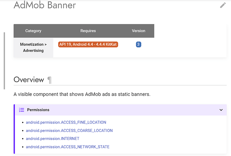Click the API 19 KitKat requirement badge
The width and height of the screenshot is (231, 156).
click(x=88, y=44)
